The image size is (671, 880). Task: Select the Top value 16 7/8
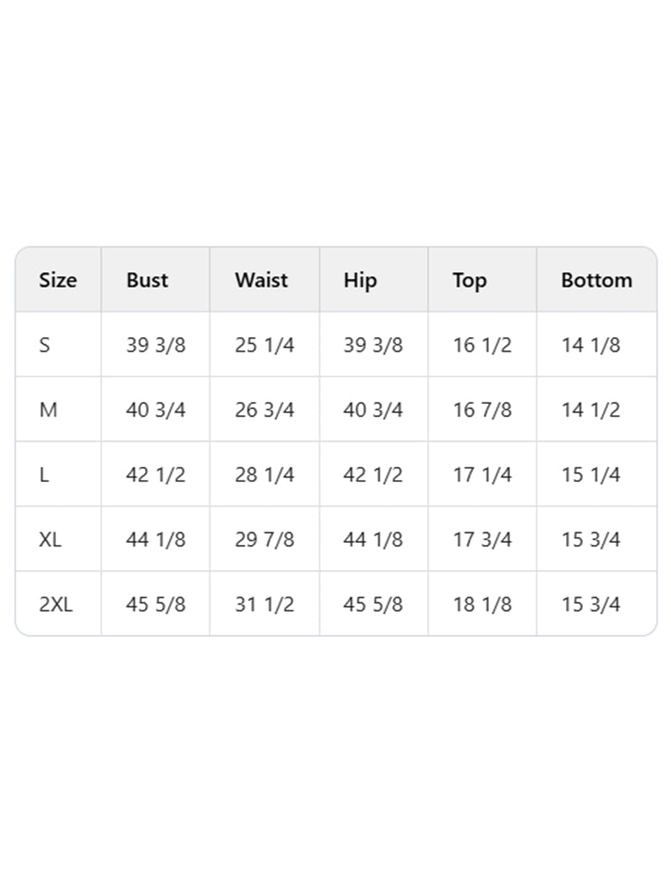(482, 410)
